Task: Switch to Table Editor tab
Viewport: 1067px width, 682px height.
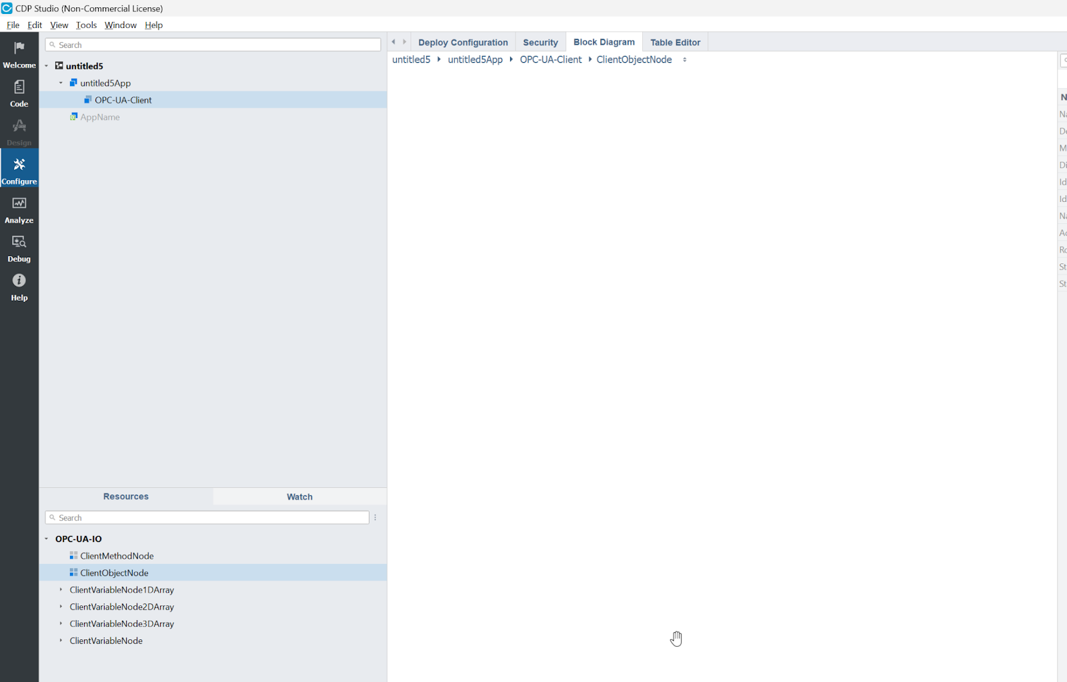Action: pyautogui.click(x=676, y=42)
